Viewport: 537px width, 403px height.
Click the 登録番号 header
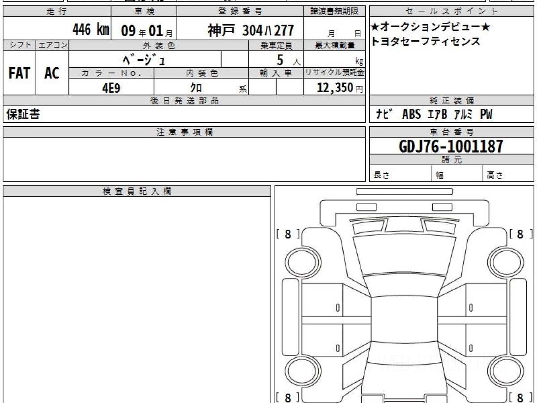[x=240, y=12]
